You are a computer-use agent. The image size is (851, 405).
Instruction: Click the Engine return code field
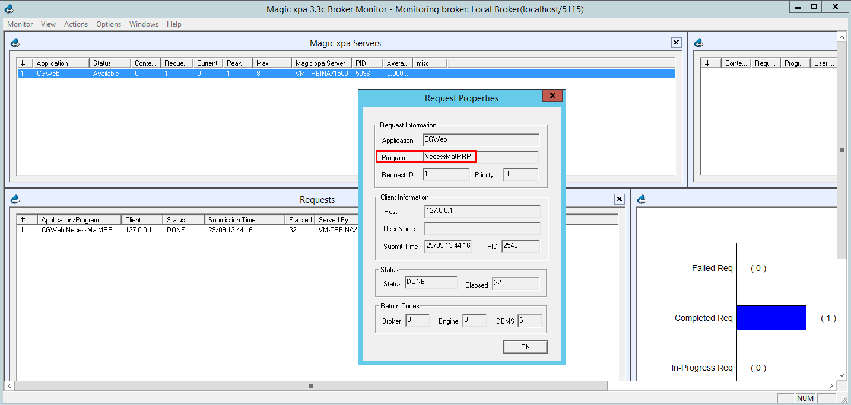coord(475,321)
